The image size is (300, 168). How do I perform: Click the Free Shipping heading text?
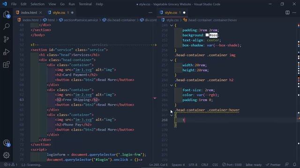tap(76, 99)
